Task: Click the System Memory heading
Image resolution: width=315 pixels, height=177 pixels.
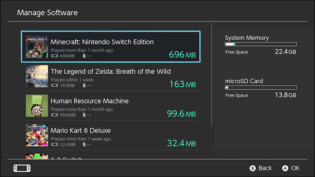Action: (247, 38)
